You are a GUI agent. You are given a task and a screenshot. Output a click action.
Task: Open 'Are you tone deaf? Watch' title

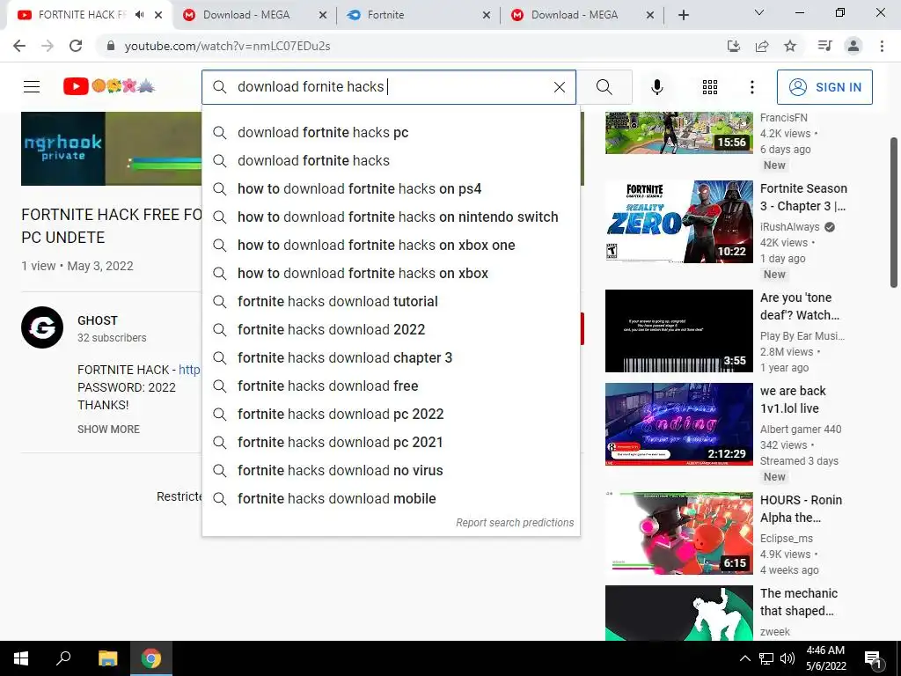[x=800, y=306]
